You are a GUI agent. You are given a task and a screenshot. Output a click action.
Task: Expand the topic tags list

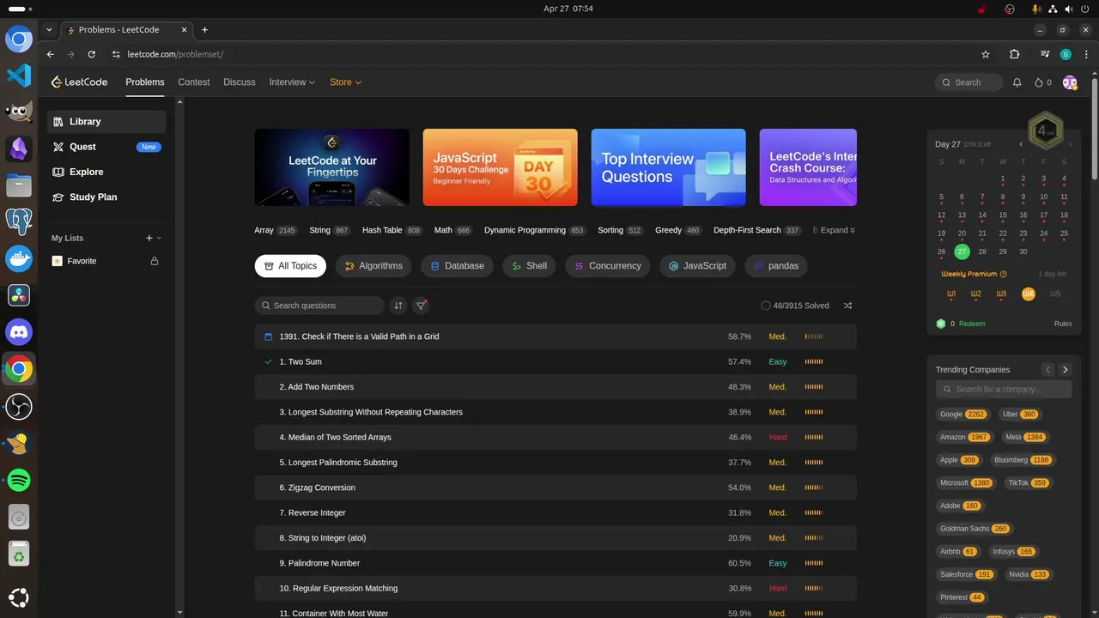[x=838, y=230]
